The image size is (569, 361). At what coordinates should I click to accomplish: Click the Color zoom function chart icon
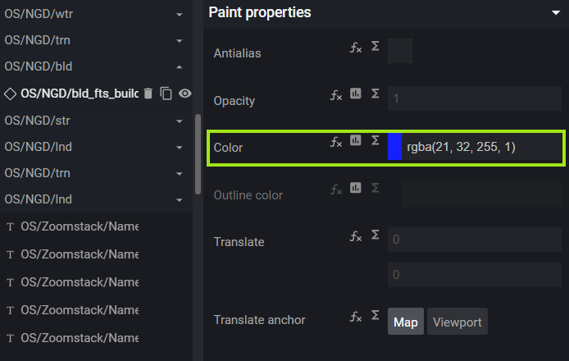356,140
